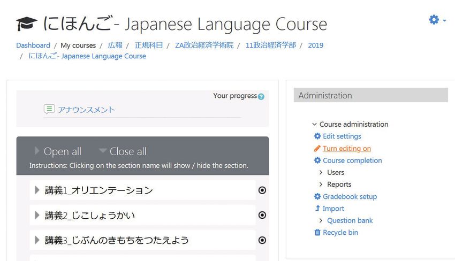Click the 講義3_じぶんのきもちをつたえよう section title
Image resolution: width=455 pixels, height=261 pixels.
pos(117,240)
